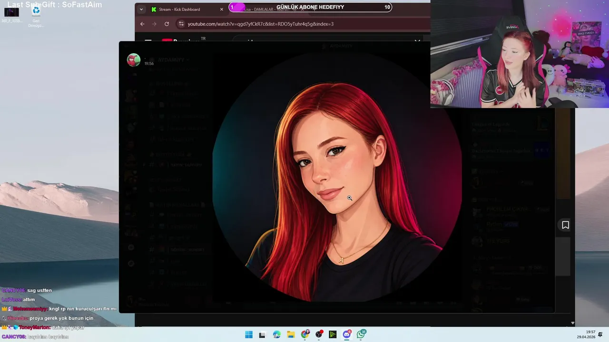Switch to OBS Studio in the taskbar

319,334
